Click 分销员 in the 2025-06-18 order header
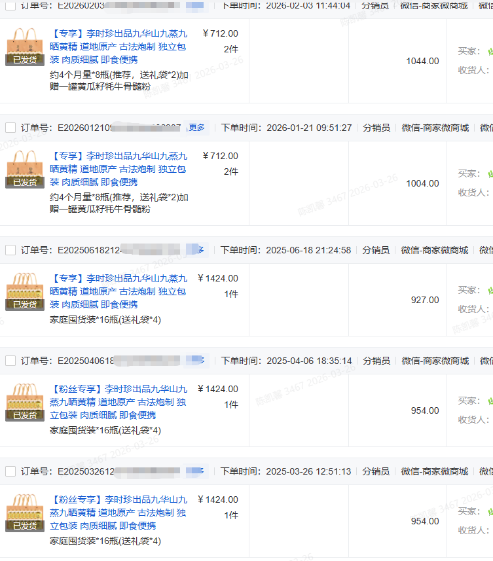 pyautogui.click(x=376, y=250)
